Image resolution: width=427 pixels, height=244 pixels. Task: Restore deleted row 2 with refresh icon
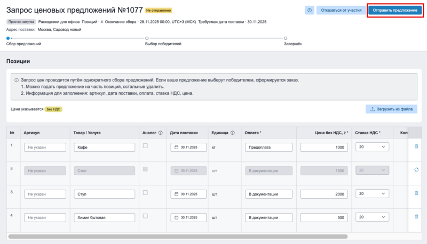pyautogui.click(x=416, y=169)
